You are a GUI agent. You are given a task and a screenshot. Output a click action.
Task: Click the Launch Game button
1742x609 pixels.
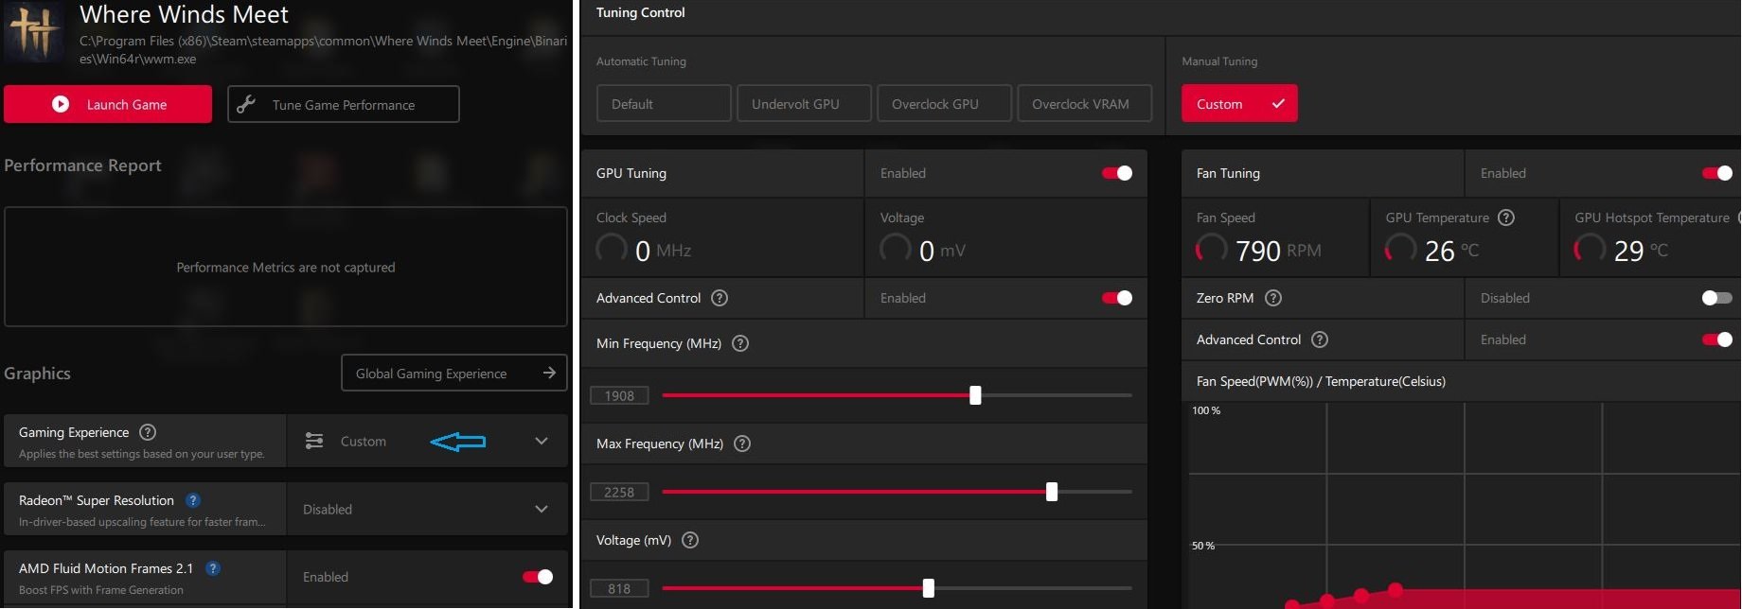tap(108, 104)
